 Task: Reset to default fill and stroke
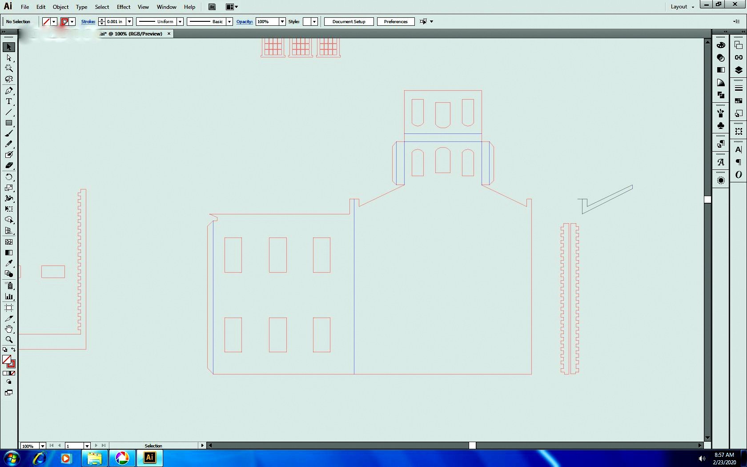pos(5,350)
